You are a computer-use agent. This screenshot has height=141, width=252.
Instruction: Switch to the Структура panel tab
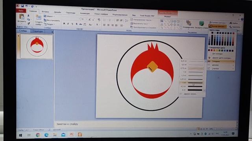tap(38, 31)
